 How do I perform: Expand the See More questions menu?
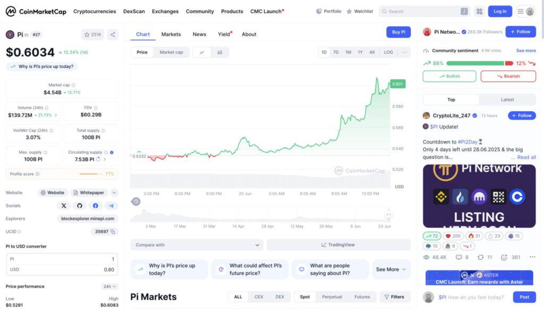coord(391,269)
